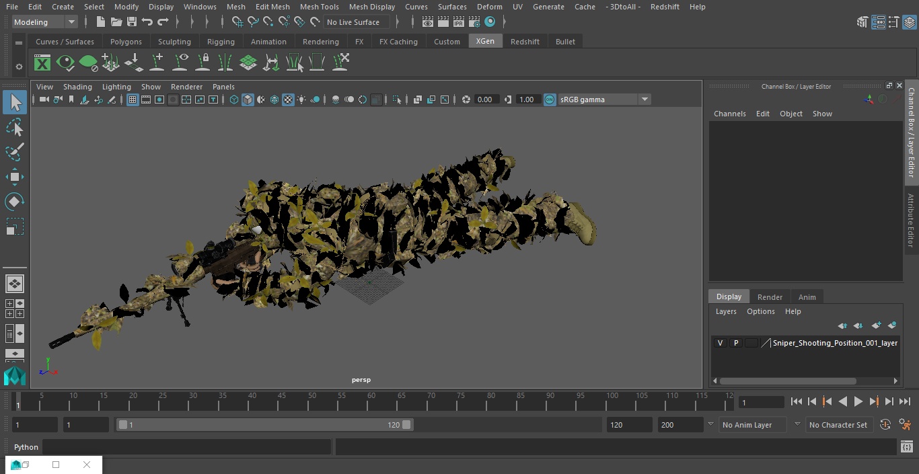The image size is (919, 474).
Task: Select the Rotate tool in toolbox
Action: coord(15,202)
